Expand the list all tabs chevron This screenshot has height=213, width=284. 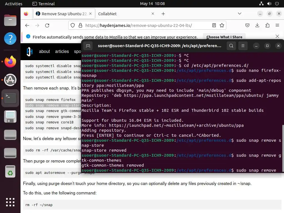tap(239, 14)
